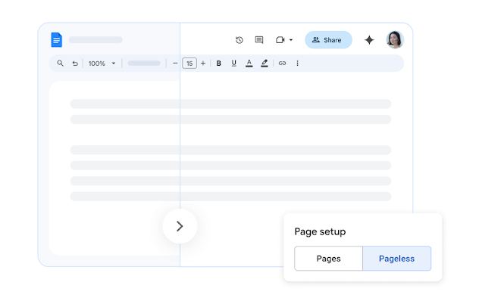Screen dimensions: 479x304
Task: Click the Google Docs logo icon
Action: tap(56, 40)
